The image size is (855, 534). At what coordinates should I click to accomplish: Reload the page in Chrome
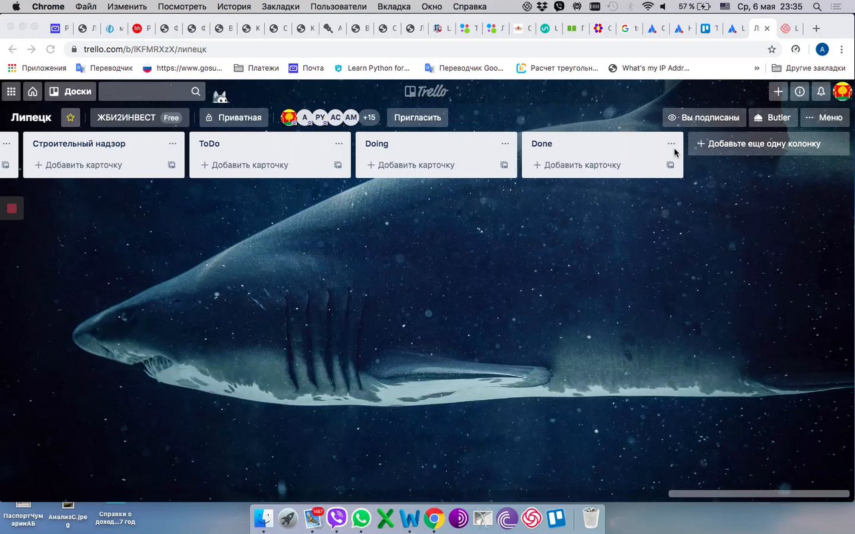[50, 49]
